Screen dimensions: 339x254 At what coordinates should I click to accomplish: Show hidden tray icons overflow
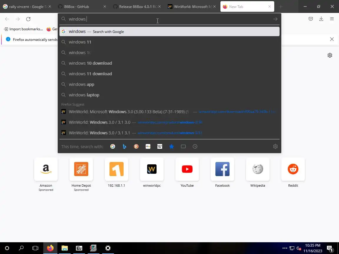click(x=285, y=248)
